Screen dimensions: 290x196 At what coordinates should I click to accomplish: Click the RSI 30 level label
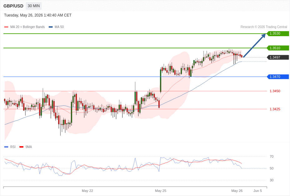pos(272,180)
